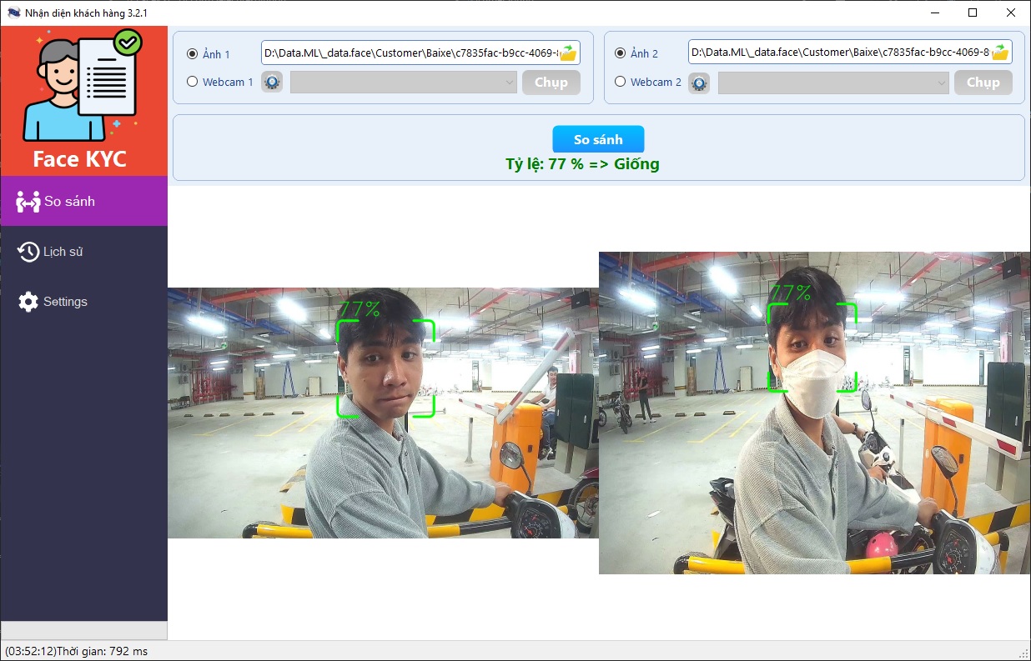The image size is (1031, 661).
Task: Open folder browser for Ảnh 1 path
Action: 568,53
